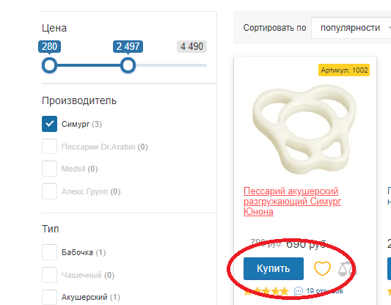The height and width of the screenshot is (305, 391).
Task: Open reviews via speech bubble icon
Action: (299, 291)
